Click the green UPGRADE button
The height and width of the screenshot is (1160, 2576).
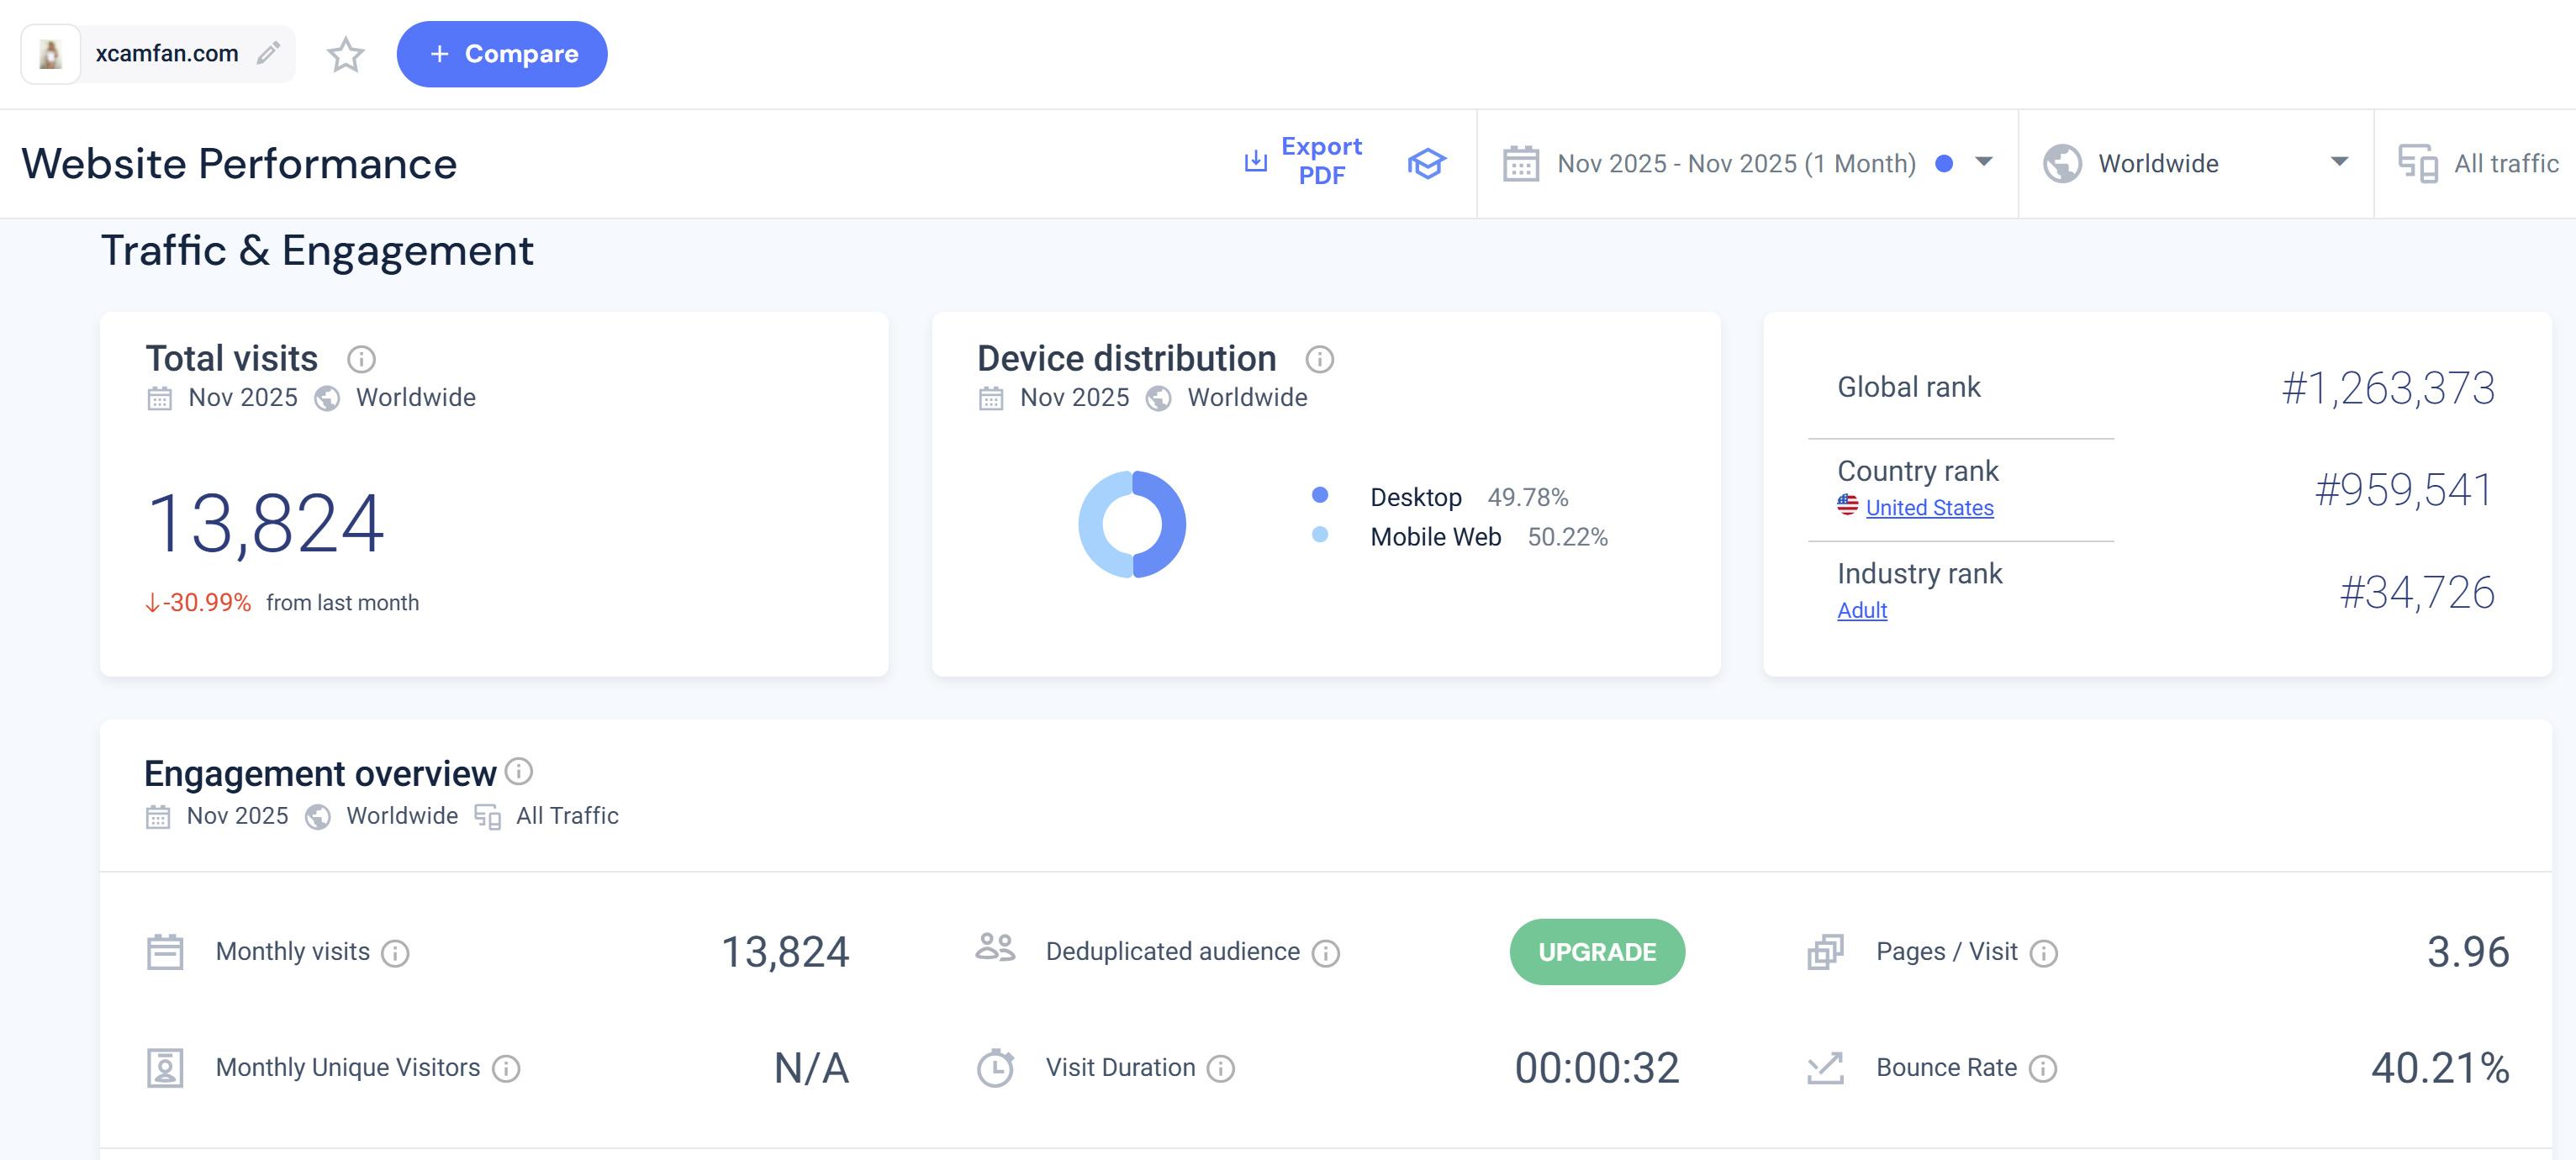[1596, 952]
